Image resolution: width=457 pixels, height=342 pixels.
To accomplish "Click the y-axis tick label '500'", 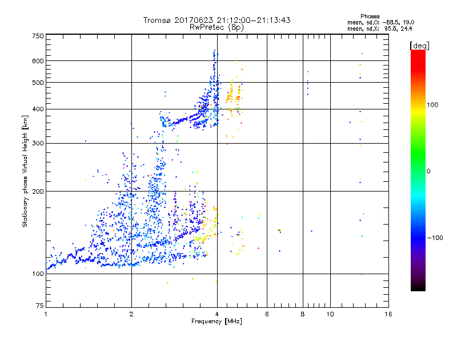I will tap(38, 83).
